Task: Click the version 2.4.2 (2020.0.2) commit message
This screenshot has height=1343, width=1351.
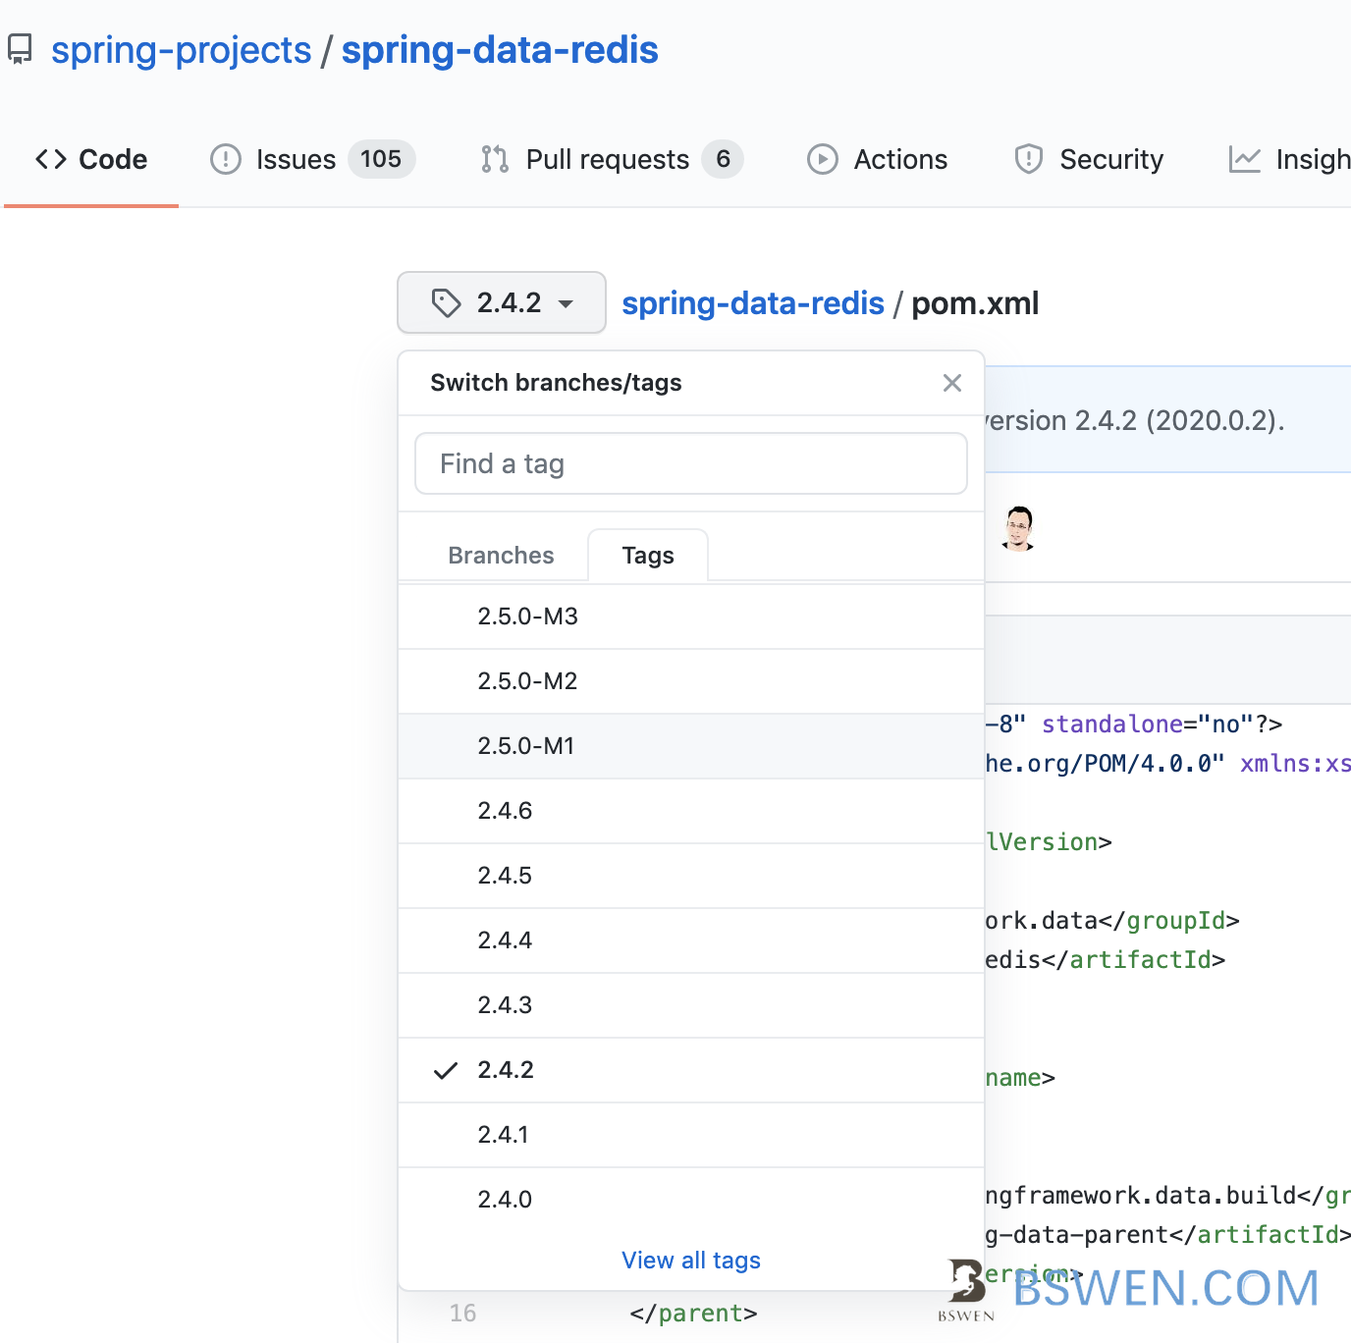Action: [x=1135, y=420]
